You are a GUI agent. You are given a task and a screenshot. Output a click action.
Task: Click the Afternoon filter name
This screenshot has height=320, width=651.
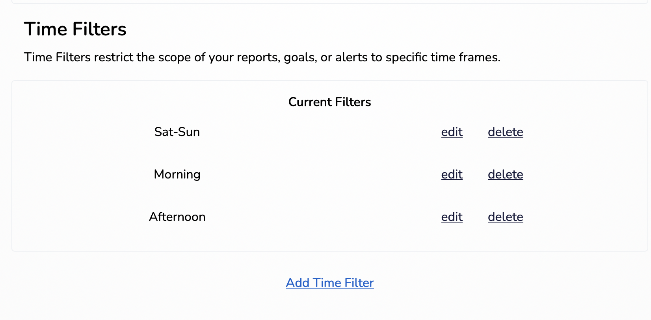tap(177, 217)
